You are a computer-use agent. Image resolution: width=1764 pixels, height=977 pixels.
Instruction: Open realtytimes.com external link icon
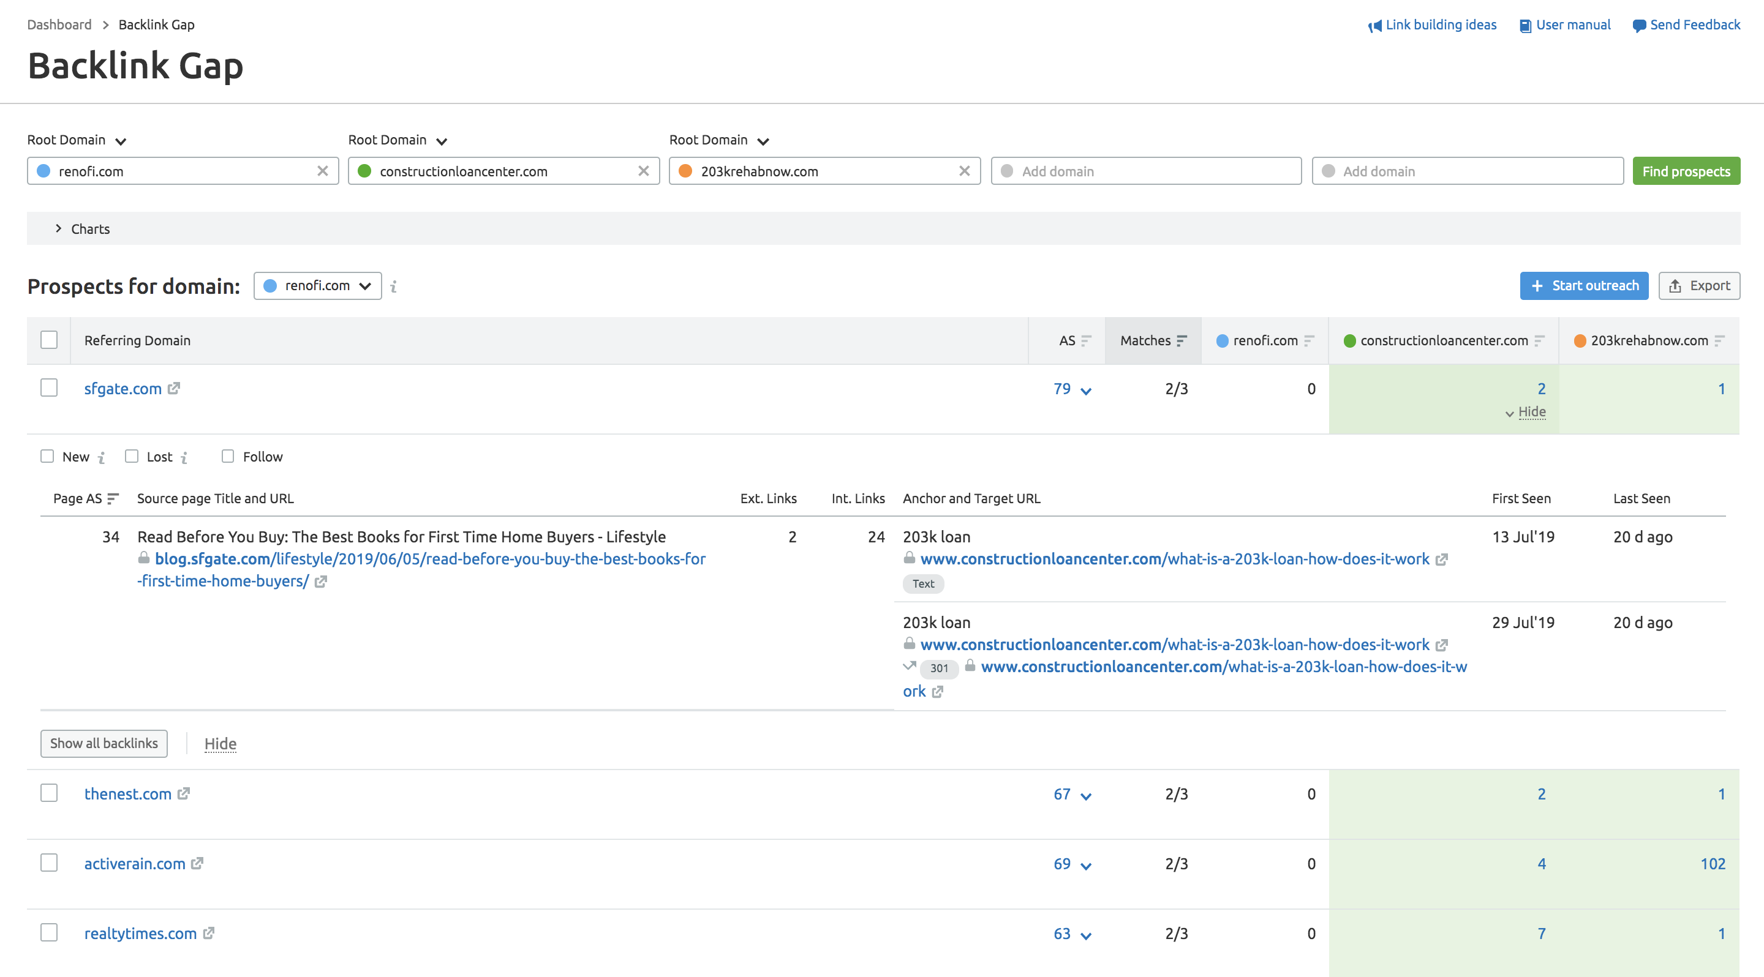209,933
